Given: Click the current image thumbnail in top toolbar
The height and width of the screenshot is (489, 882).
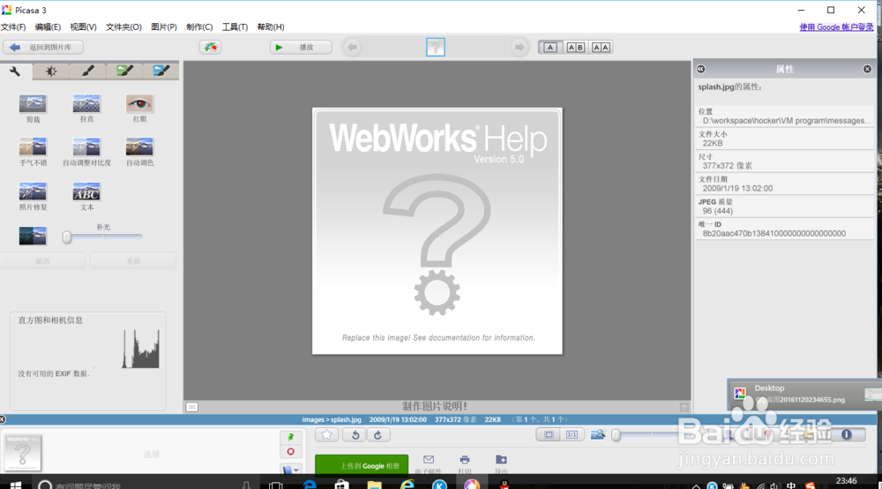Looking at the screenshot, I should (436, 48).
